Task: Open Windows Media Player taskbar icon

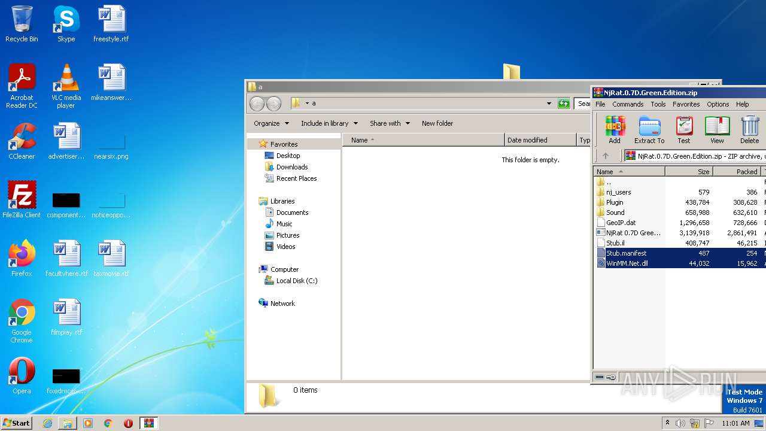Action: [x=88, y=423]
